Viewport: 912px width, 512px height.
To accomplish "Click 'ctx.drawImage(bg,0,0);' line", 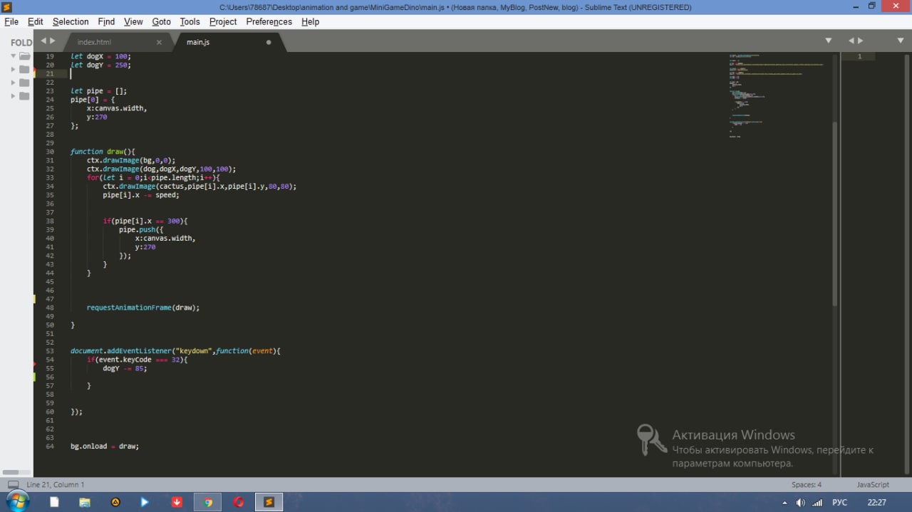I will pyautogui.click(x=131, y=160).
